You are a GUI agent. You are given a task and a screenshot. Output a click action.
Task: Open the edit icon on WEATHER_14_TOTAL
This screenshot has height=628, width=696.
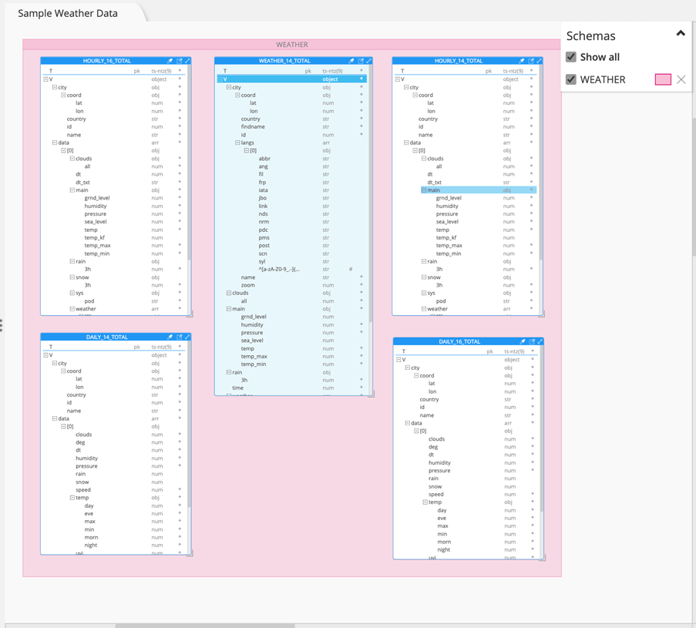360,60
